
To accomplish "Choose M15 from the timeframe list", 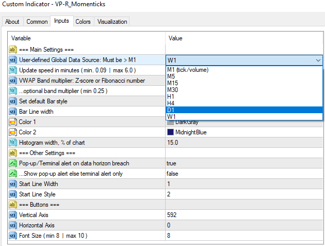I will pos(173,83).
